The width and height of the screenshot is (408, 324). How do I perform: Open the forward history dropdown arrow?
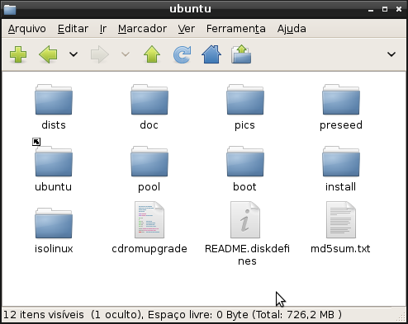tap(126, 54)
